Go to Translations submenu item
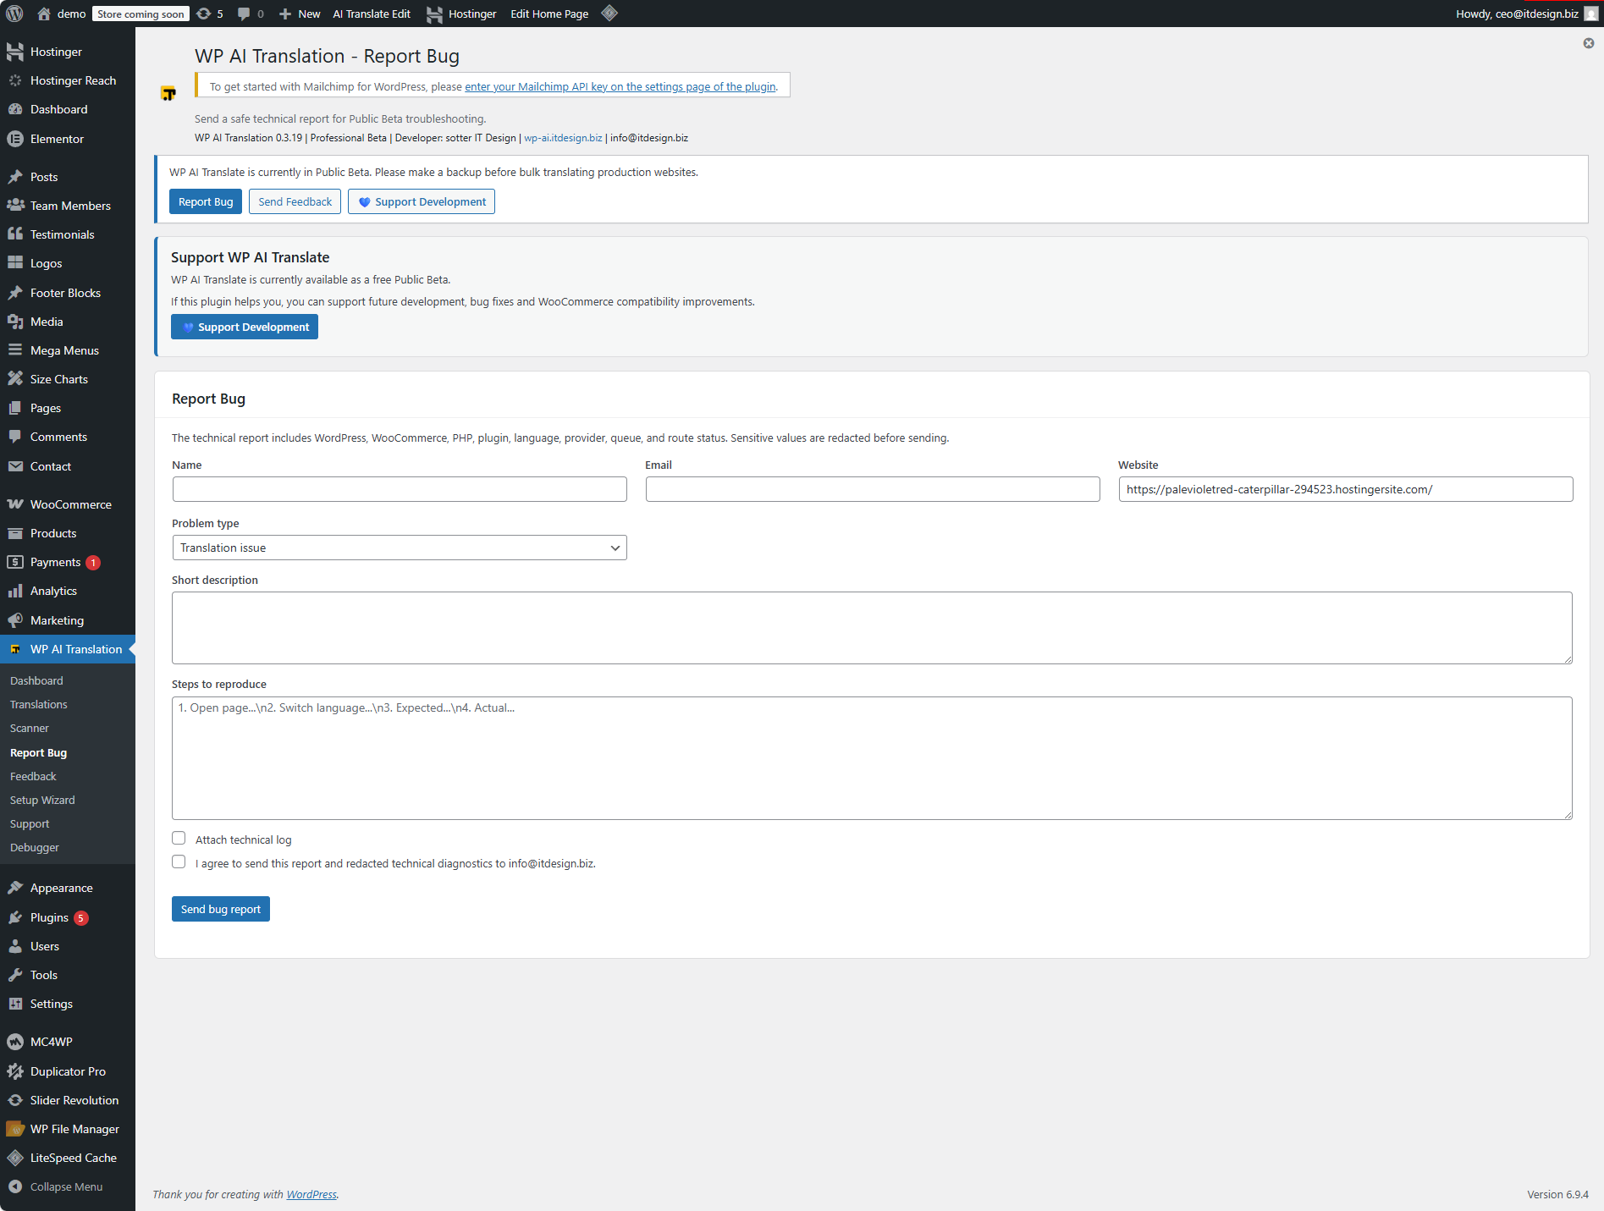Screen dimensions: 1604x1211 pos(39,704)
